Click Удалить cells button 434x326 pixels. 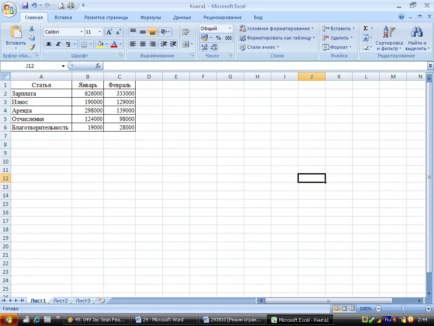coord(338,38)
